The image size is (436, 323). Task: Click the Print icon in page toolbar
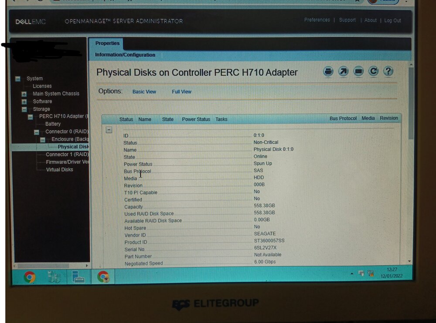(328, 72)
